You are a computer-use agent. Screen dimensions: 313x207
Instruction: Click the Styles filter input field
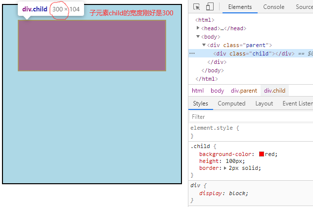click(250, 117)
